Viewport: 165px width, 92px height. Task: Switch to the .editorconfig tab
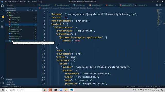(x=141, y=5)
